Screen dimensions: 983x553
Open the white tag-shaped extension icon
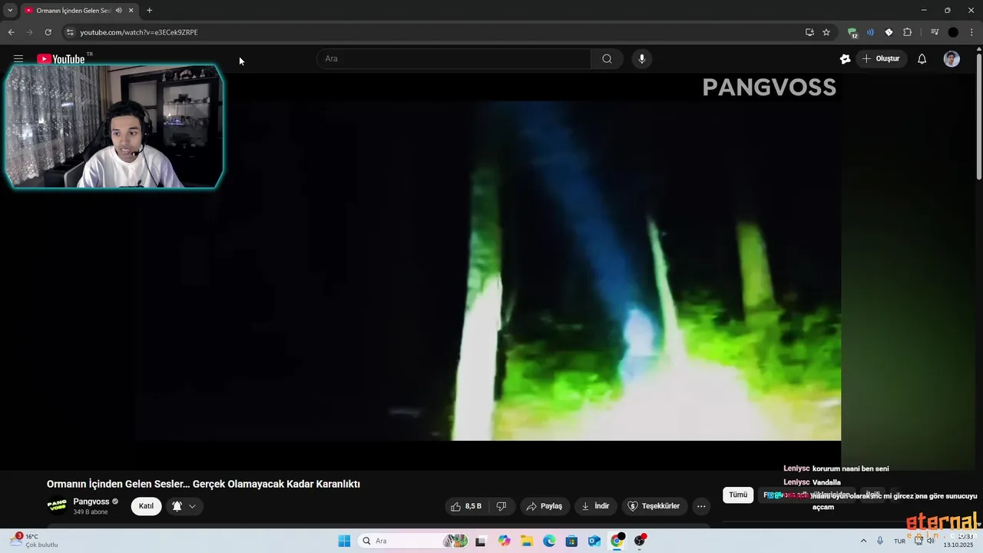889,32
